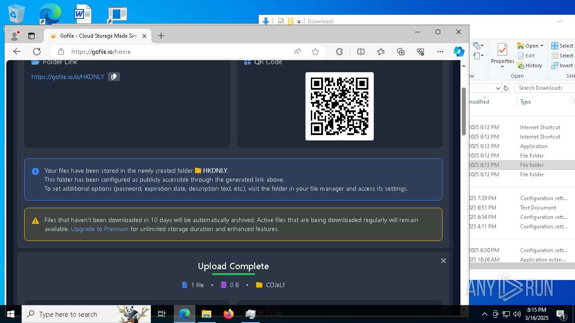Select the Application row in Downloads

[x=522, y=146]
